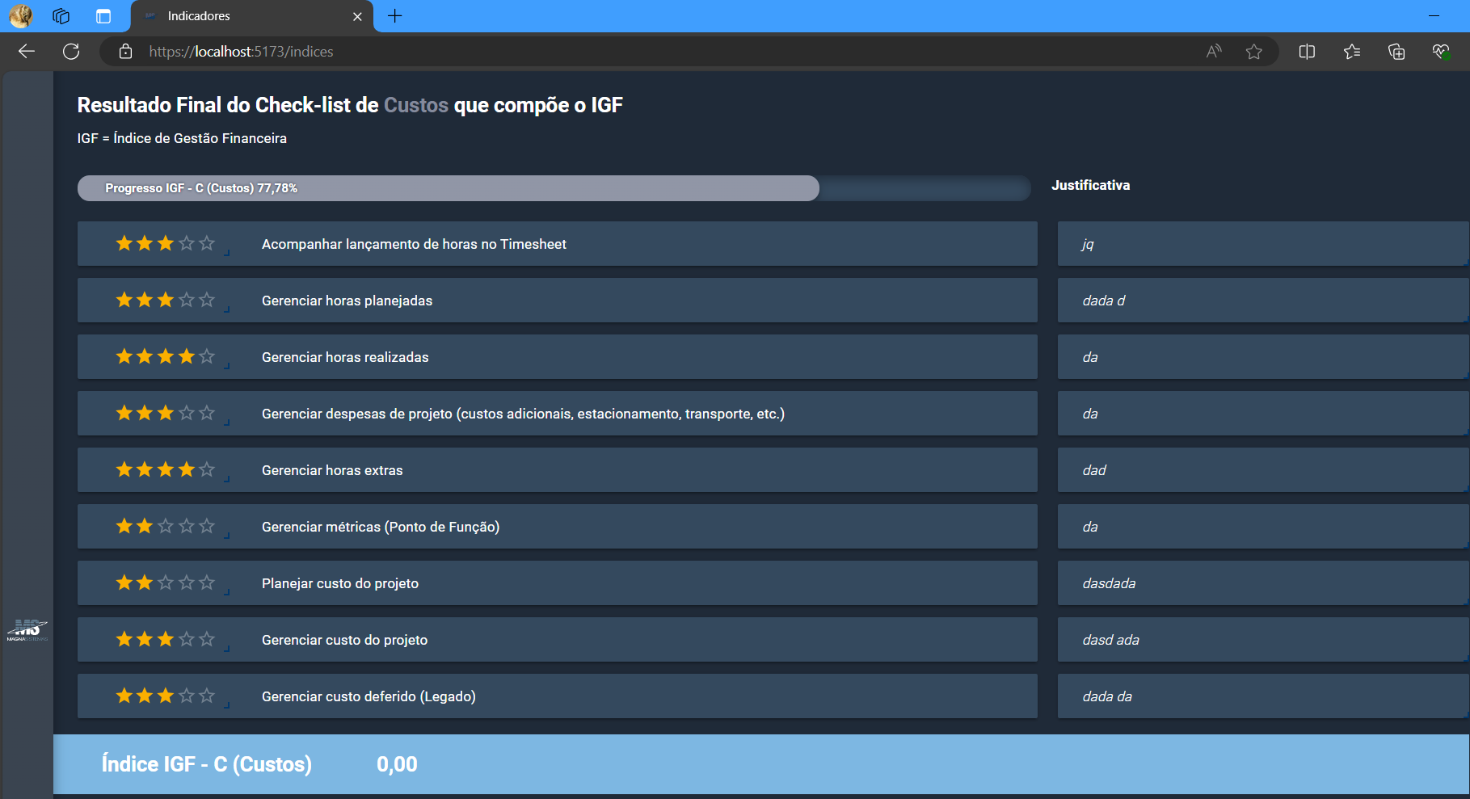The width and height of the screenshot is (1470, 799).
Task: Click the Magna Sistemas logo in sidebar
Action: click(27, 630)
